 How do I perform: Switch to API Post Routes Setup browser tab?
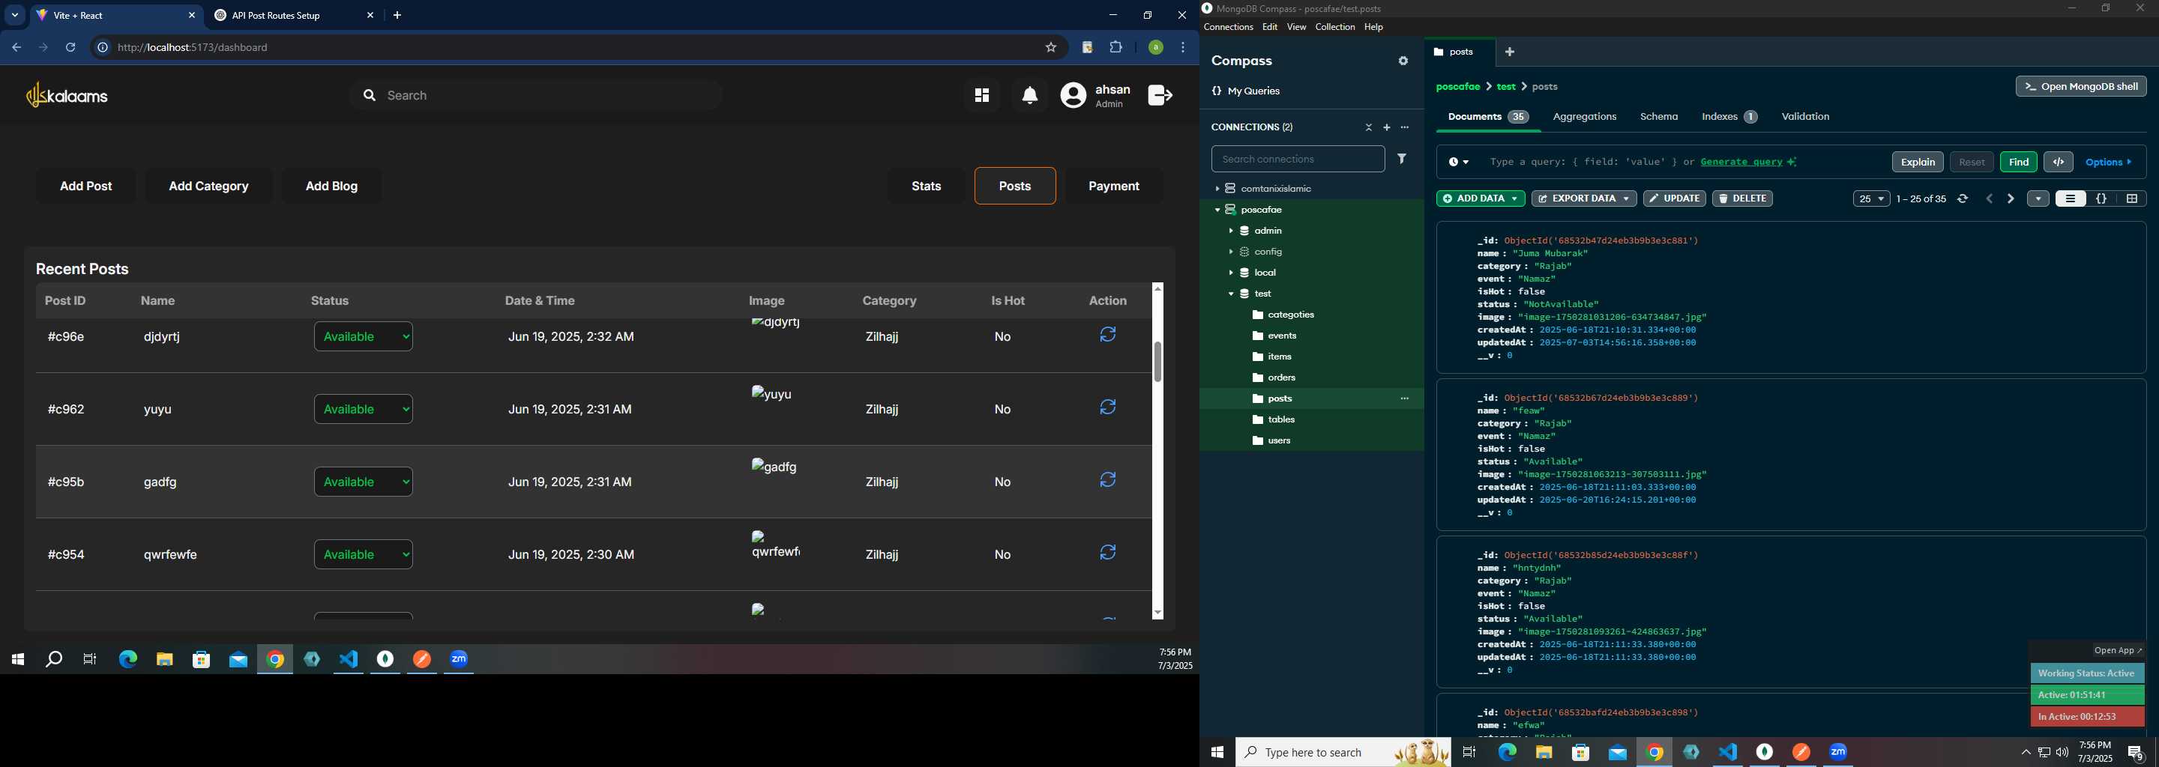click(293, 16)
